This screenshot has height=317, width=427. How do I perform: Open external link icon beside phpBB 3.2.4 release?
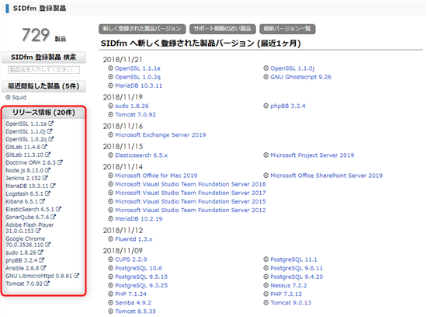point(41,260)
